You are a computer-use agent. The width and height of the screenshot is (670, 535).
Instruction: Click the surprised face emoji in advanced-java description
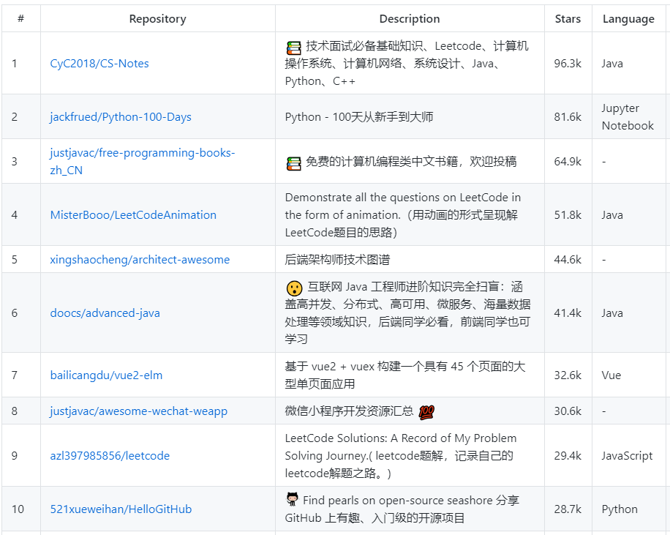click(x=295, y=288)
